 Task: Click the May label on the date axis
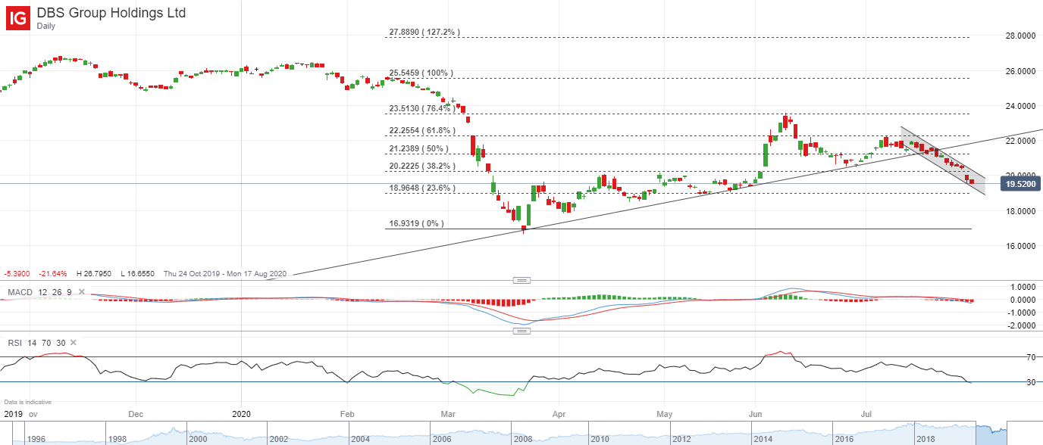(x=665, y=414)
